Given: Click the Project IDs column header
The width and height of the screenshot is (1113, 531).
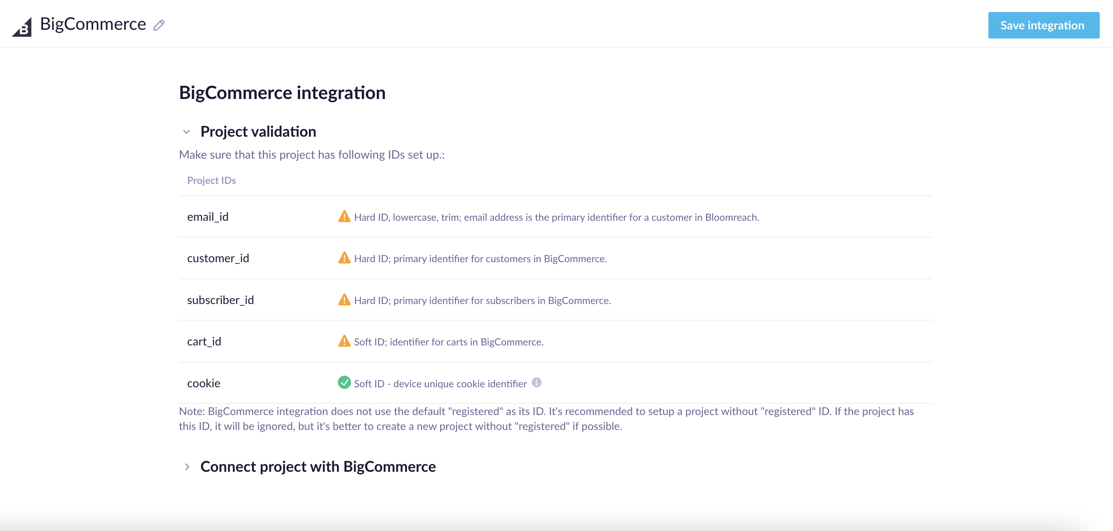Looking at the screenshot, I should point(211,181).
